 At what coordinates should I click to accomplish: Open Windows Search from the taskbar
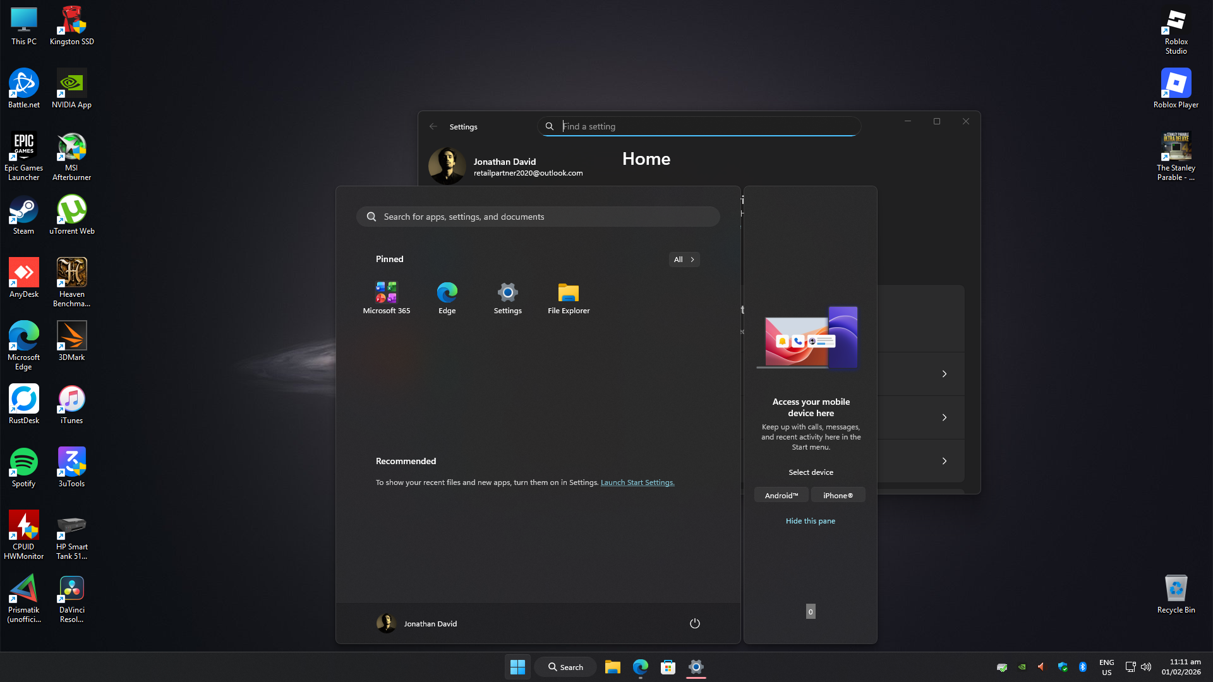click(564, 667)
